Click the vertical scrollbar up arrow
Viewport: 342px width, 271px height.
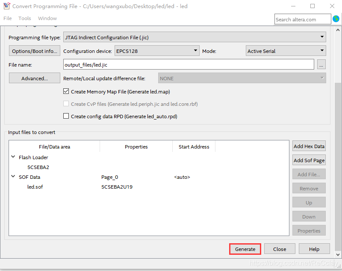coord(338,30)
